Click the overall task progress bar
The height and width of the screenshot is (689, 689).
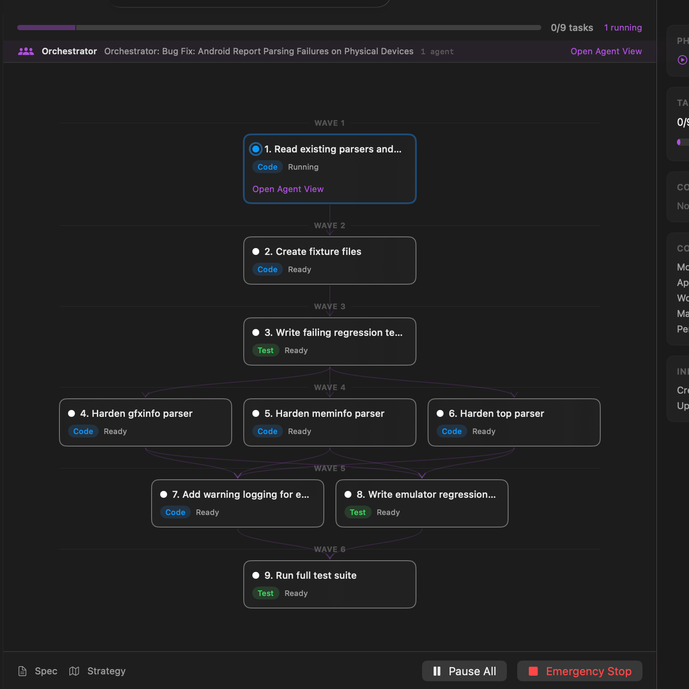(279, 28)
